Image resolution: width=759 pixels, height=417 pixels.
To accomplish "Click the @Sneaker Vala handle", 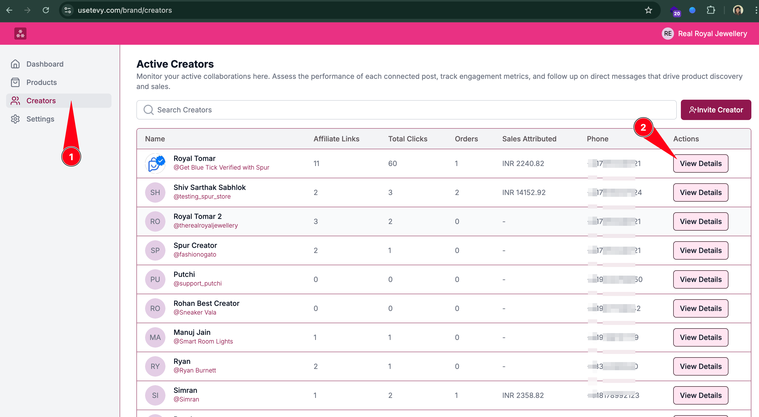I will click(x=195, y=312).
